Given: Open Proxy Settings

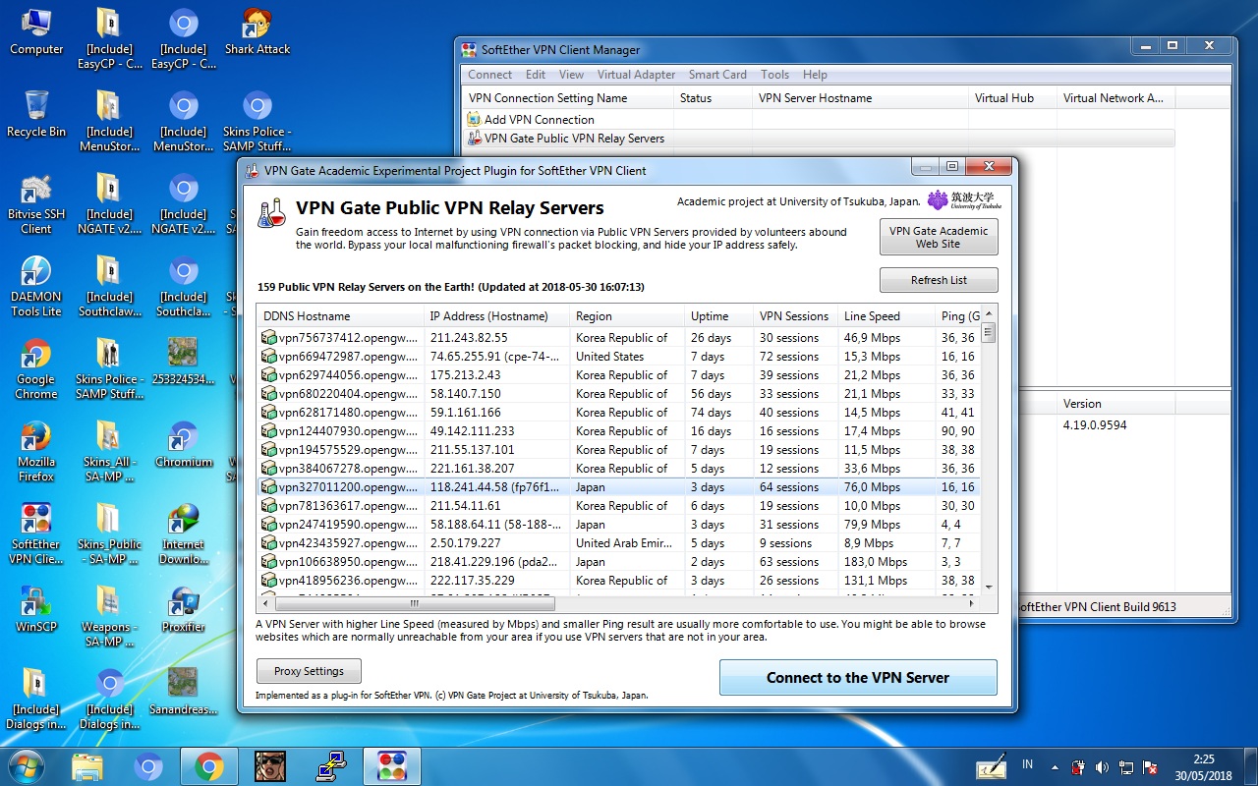Looking at the screenshot, I should pos(309,671).
